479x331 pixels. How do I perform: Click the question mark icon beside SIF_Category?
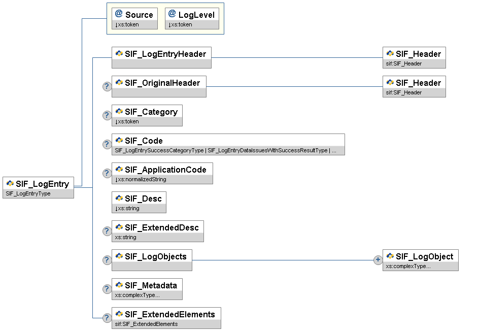(x=107, y=115)
